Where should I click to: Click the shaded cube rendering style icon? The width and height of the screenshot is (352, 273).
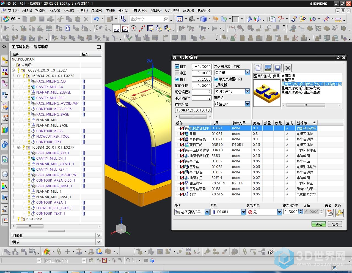[x=203, y=19]
